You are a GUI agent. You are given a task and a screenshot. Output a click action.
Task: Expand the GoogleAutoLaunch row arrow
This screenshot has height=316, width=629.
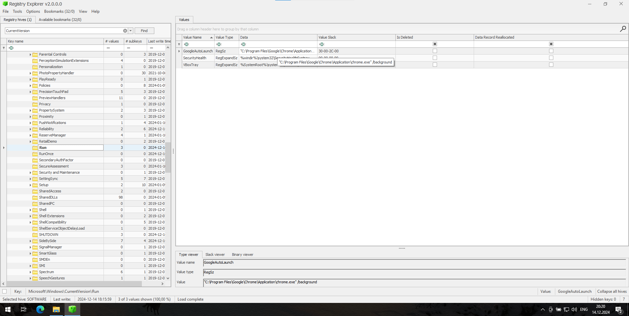coord(179,51)
